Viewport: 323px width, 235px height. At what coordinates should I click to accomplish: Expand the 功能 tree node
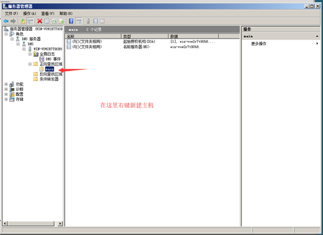(x=6, y=84)
